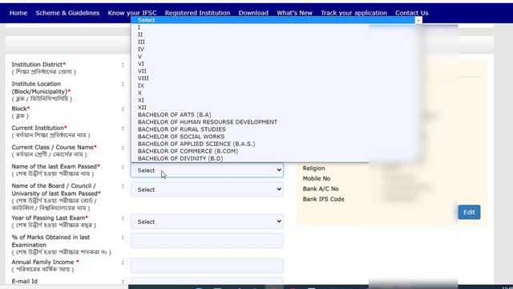Viewport: 513px width, 289px height.
Task: Click the Institute Location (Block/Municipality) label
Action: pyautogui.click(x=41, y=88)
